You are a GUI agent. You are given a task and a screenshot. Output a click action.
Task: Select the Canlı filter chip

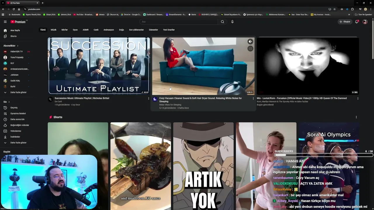(x=96, y=30)
